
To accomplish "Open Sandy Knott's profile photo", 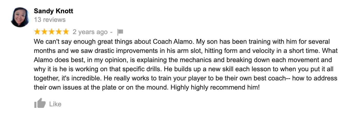I will 20,17.
